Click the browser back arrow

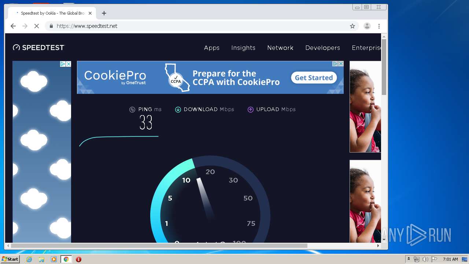(13, 26)
